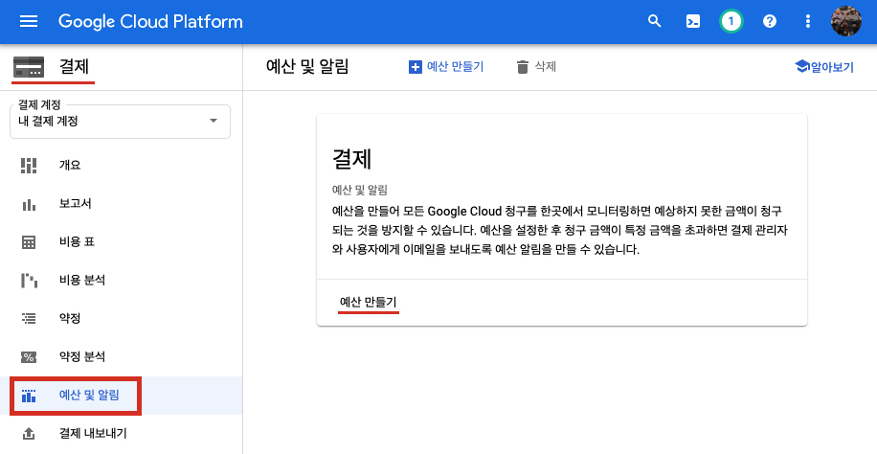This screenshot has height=454, width=877.
Task: Click the plus icon beside 예산 만들기
Action: pyautogui.click(x=415, y=67)
